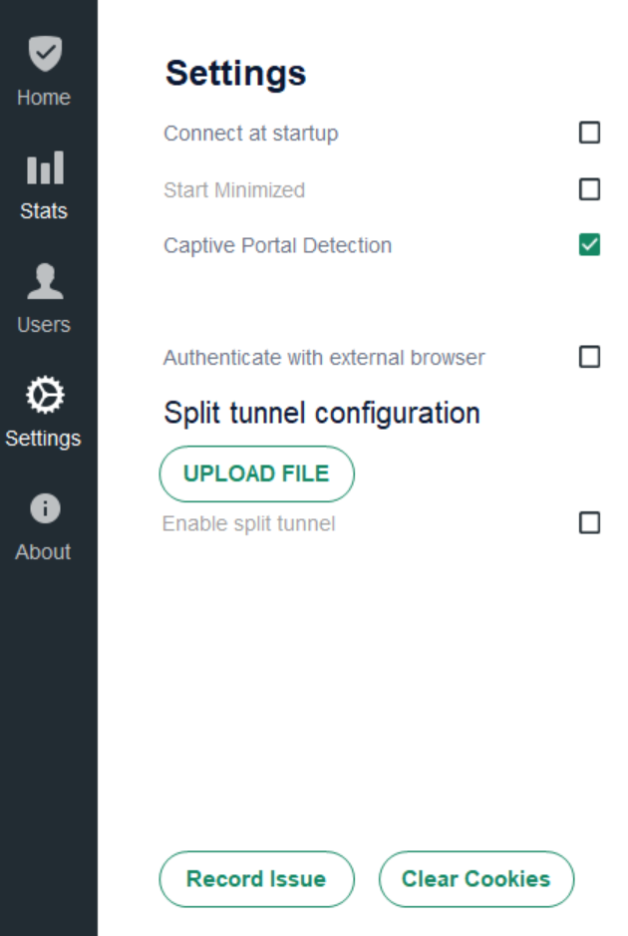The width and height of the screenshot is (628, 936).
Task: Enable Connect at startup
Action: [x=590, y=133]
